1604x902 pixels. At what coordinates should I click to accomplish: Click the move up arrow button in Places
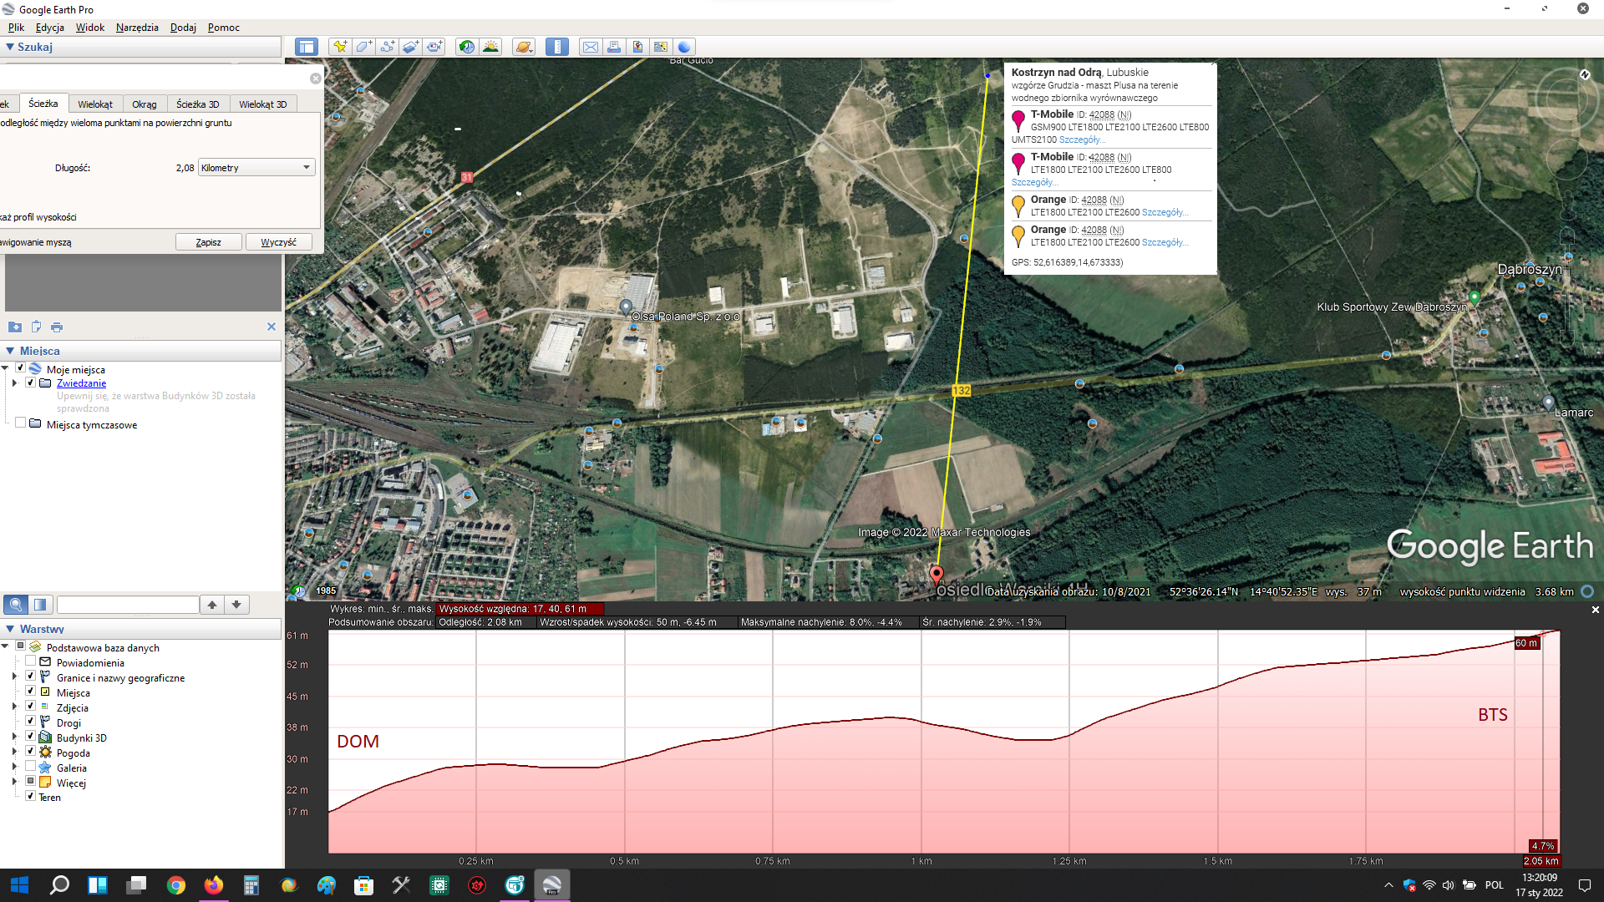212,604
